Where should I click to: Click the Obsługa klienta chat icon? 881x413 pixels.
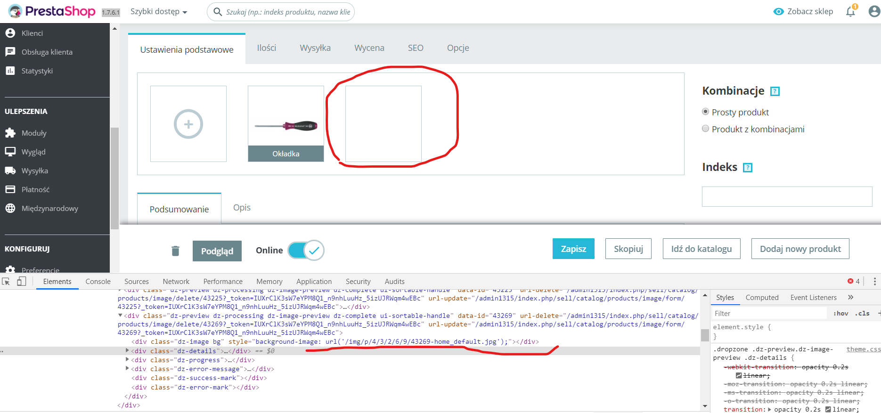pyautogui.click(x=10, y=52)
